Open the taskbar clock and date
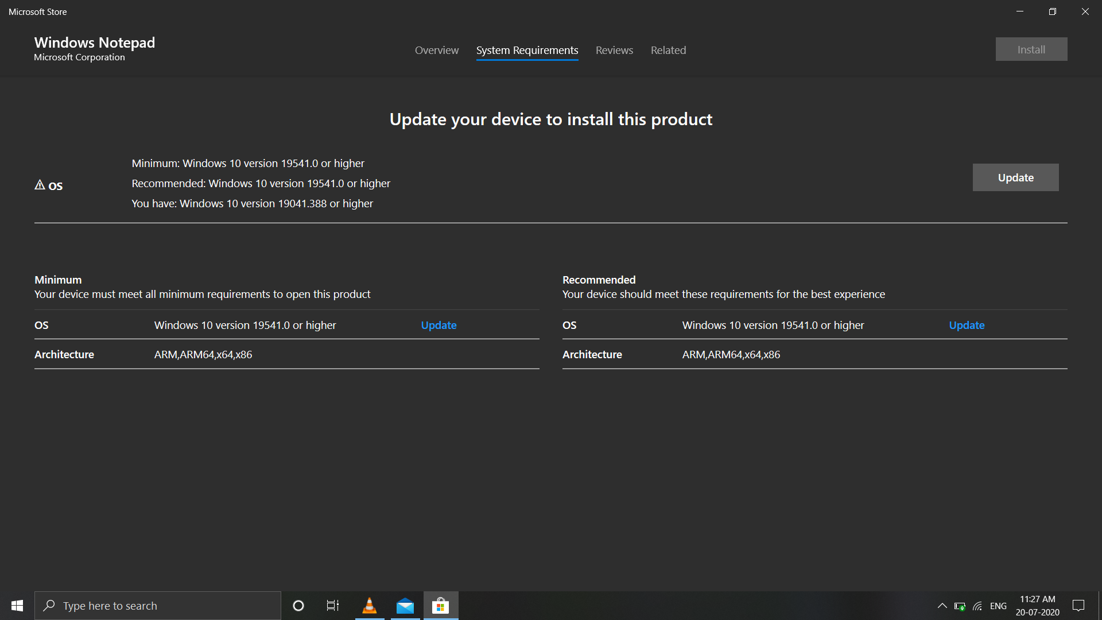1102x620 pixels. pyautogui.click(x=1037, y=606)
